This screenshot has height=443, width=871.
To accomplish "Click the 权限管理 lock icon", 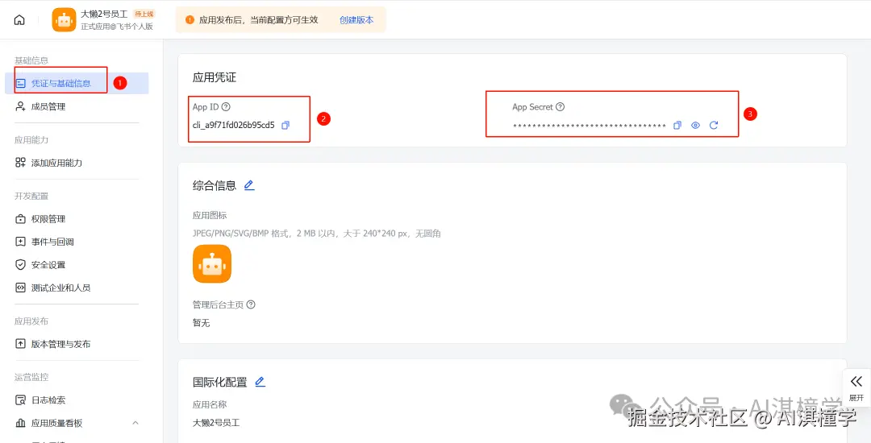I will coord(20,219).
